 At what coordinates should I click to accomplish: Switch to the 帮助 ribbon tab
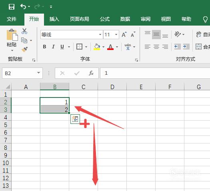(186, 19)
